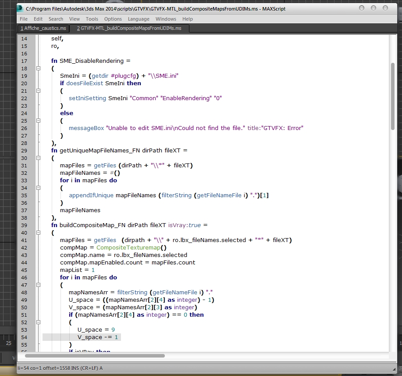Select the GTVFX-MTL_buildCompositeMapsFromUDIMs.ms tab
Image resolution: width=402 pixels, height=376 pixels.
pos(129,28)
